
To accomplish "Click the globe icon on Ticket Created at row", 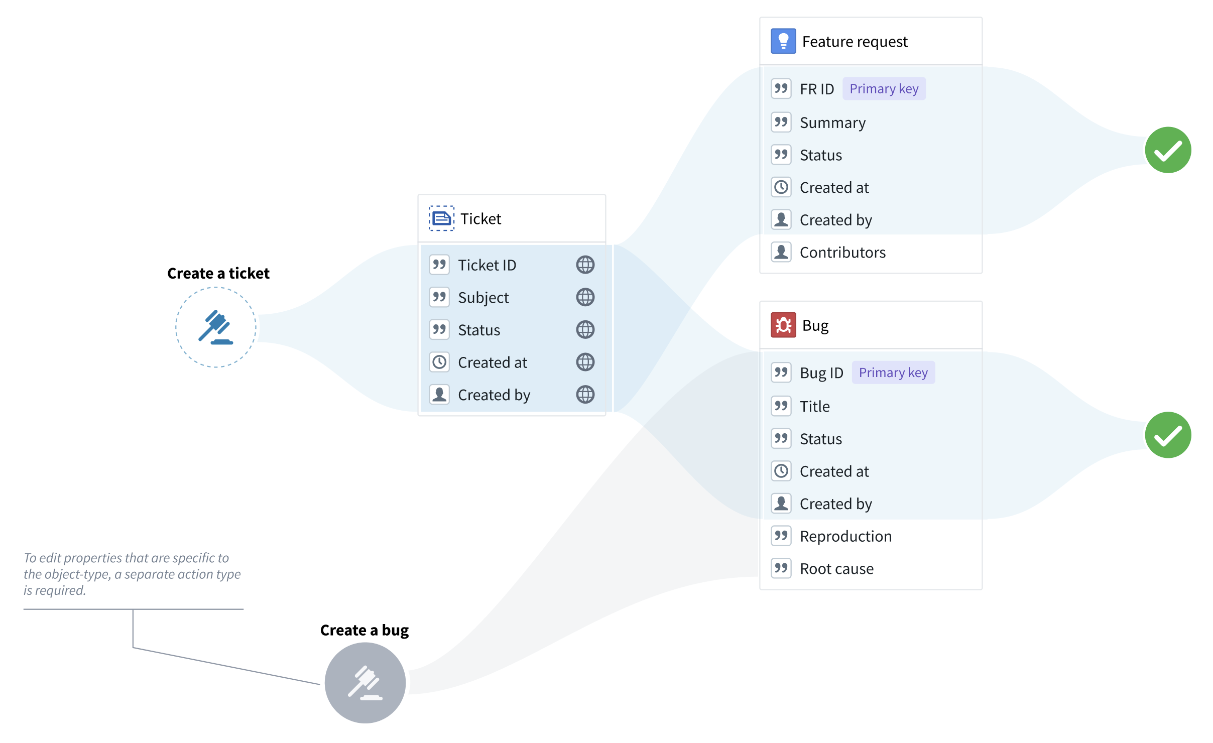I will click(585, 362).
